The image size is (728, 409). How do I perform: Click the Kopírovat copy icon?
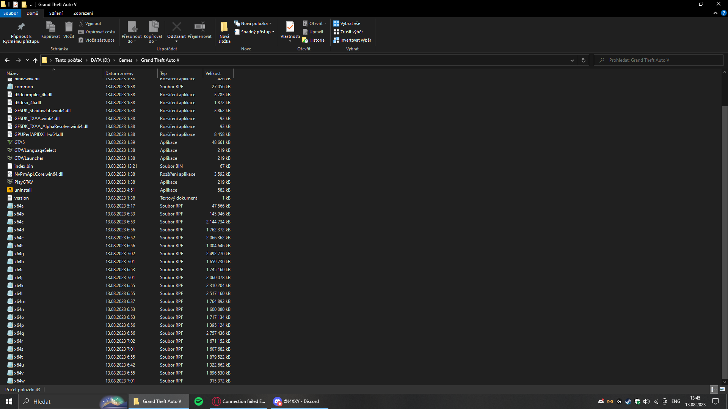(50, 27)
